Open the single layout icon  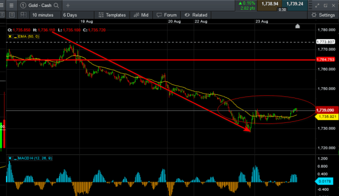[12, 15]
